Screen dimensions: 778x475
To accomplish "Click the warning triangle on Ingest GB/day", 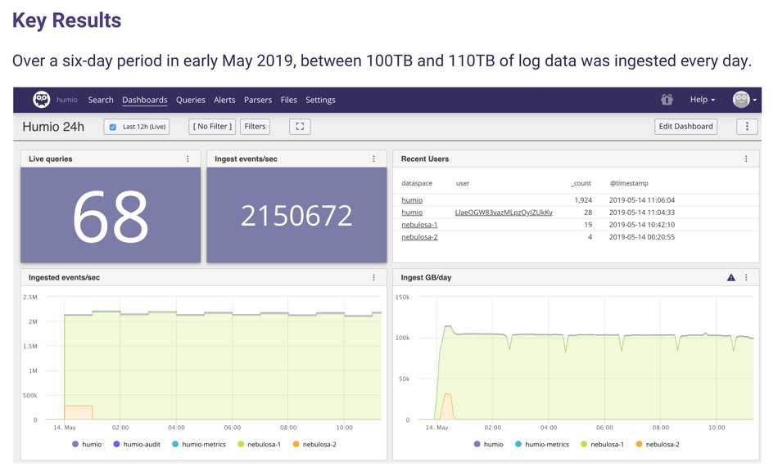I will click(x=731, y=277).
